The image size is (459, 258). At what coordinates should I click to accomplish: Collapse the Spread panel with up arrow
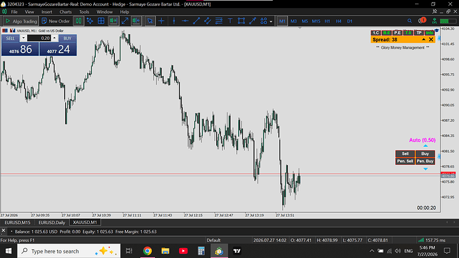(424, 39)
